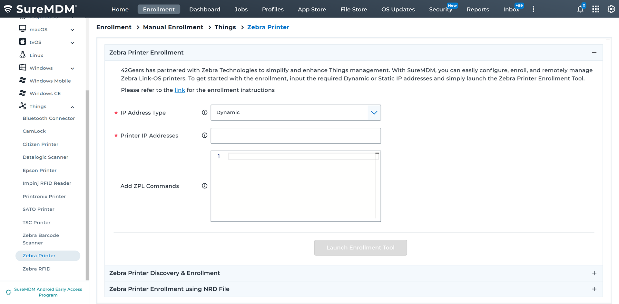Viewport: 619px width, 304px height.
Task: Open the three-dot overflow menu
Action: coord(533,9)
